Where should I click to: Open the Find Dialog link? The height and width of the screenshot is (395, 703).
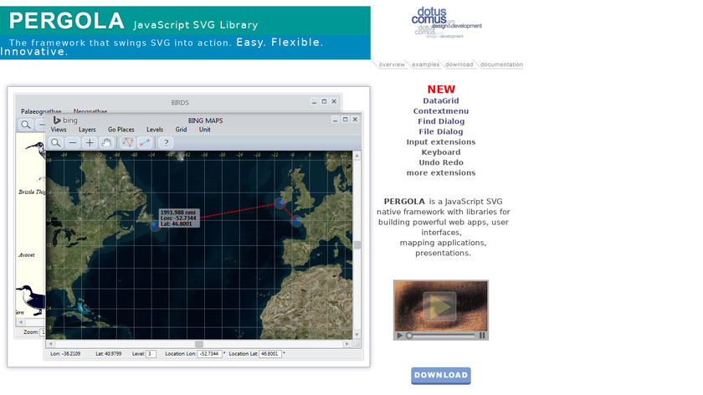point(441,121)
